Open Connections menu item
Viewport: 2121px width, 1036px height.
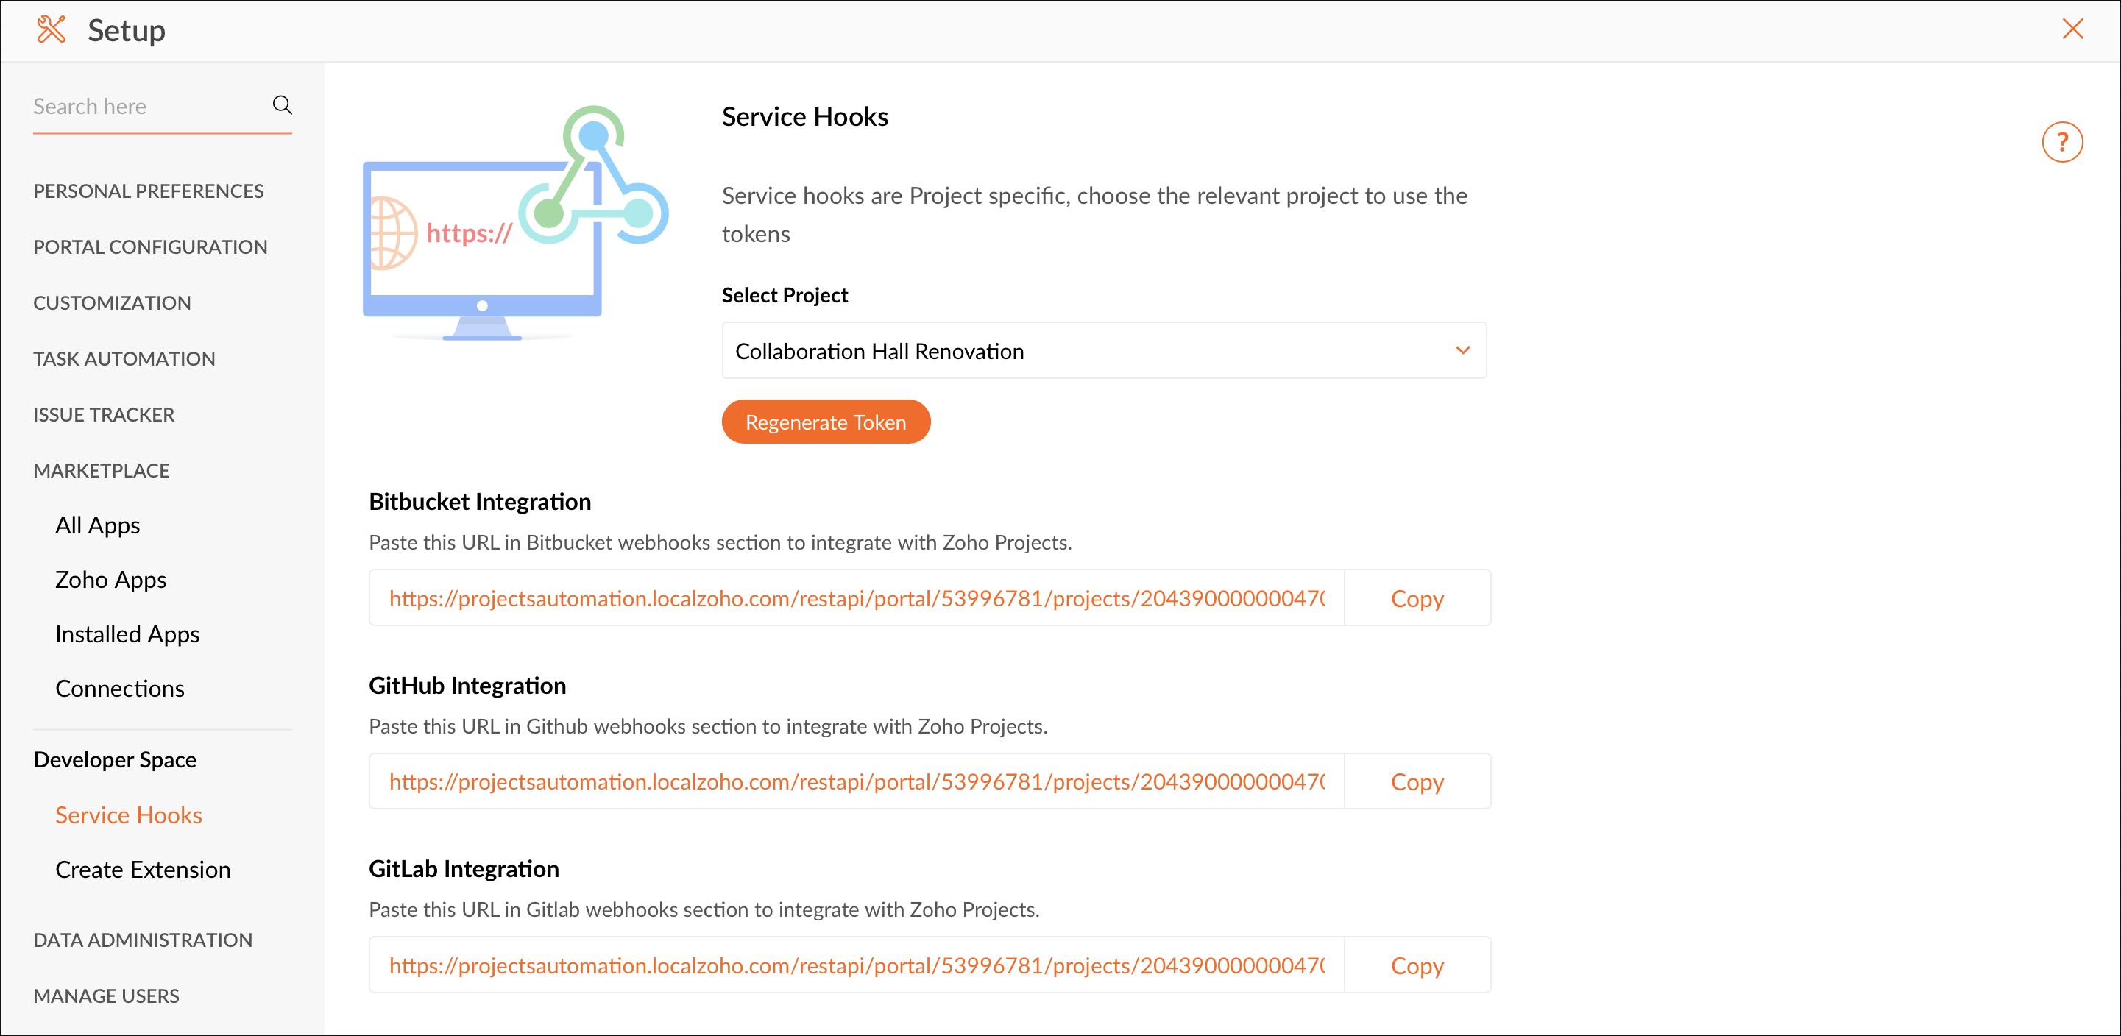click(x=119, y=688)
